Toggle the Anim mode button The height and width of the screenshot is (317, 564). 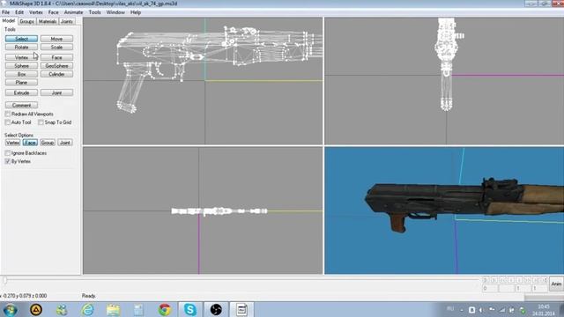click(556, 284)
